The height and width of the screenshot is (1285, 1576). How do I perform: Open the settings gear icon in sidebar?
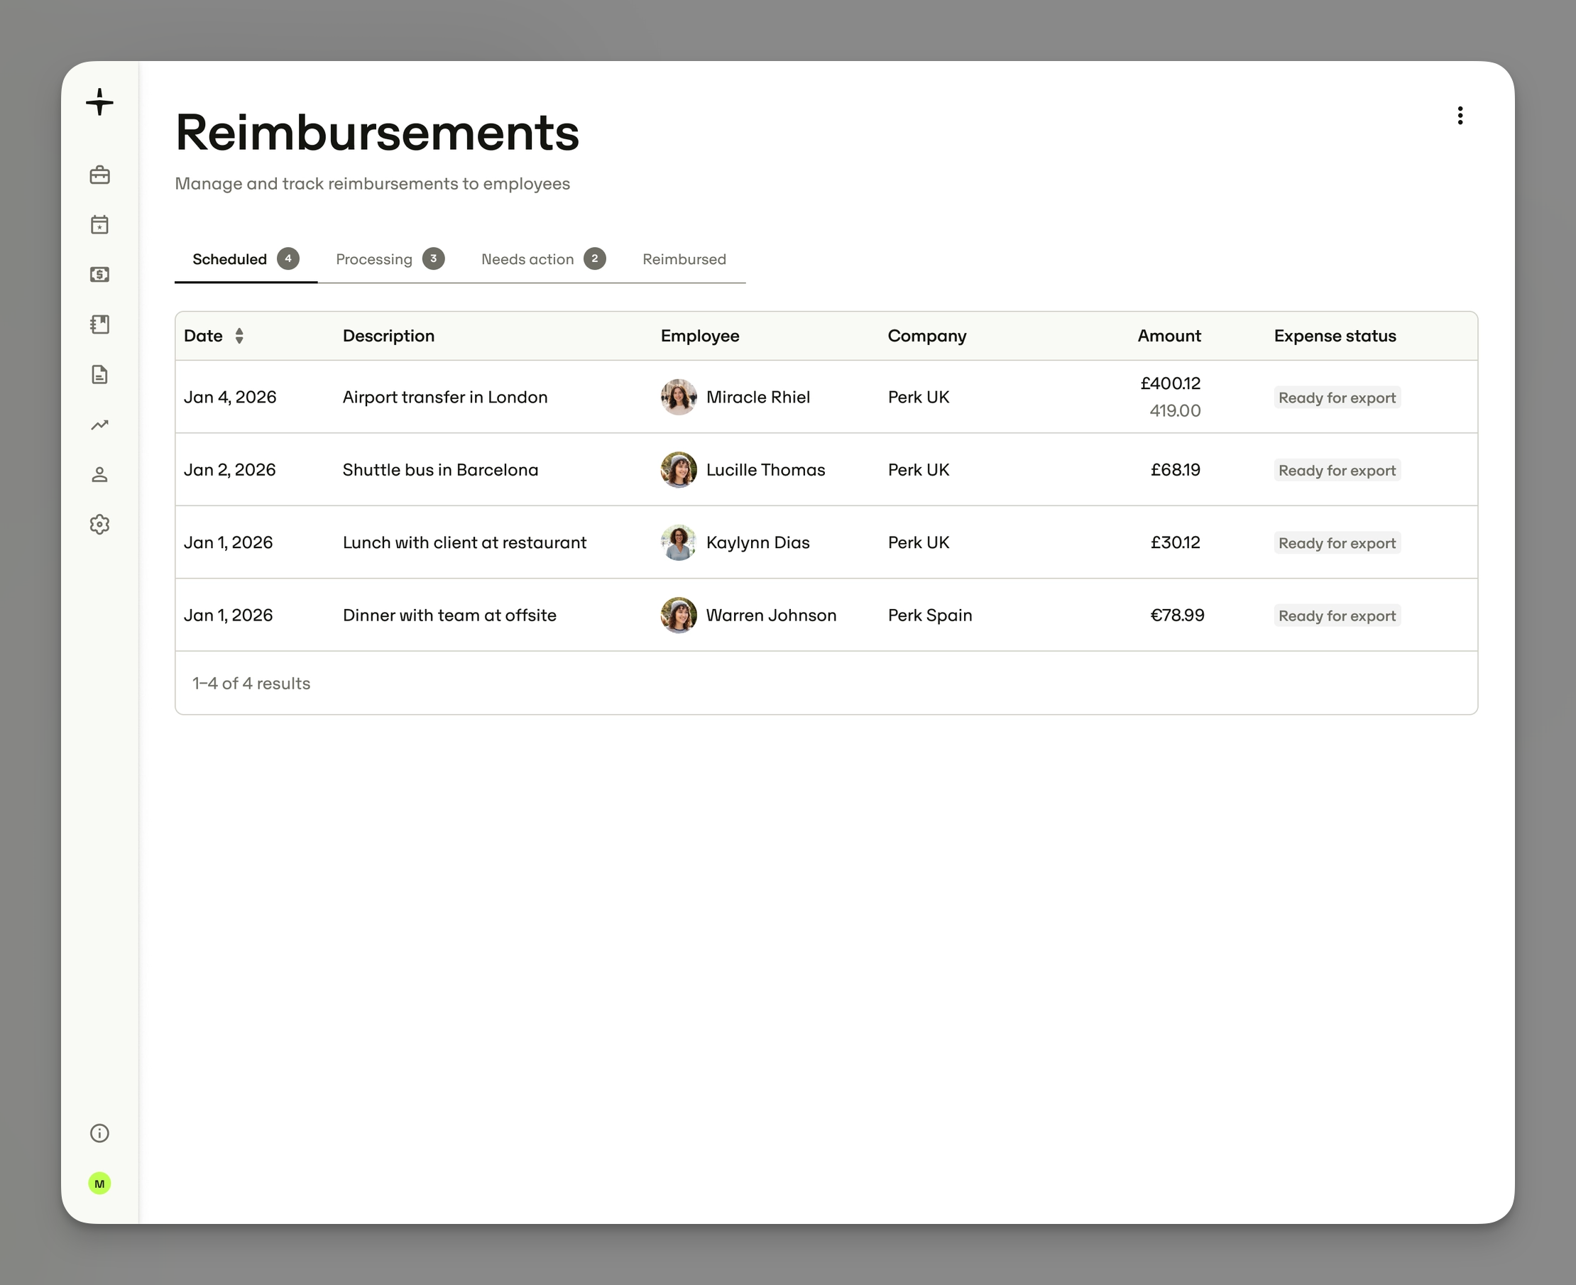[100, 525]
